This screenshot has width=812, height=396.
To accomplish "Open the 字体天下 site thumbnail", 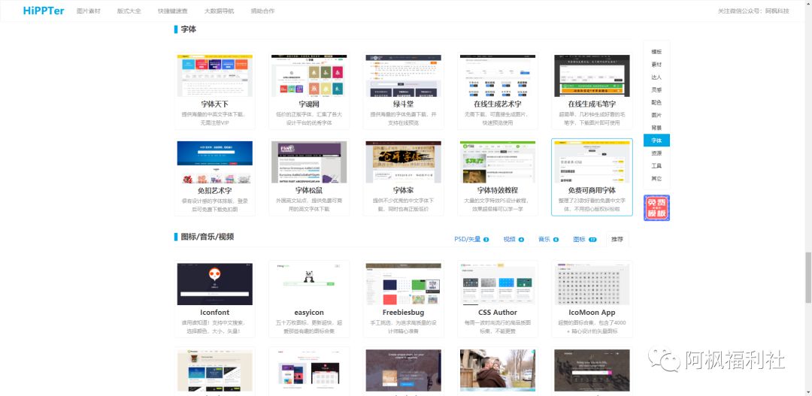I will (215, 76).
